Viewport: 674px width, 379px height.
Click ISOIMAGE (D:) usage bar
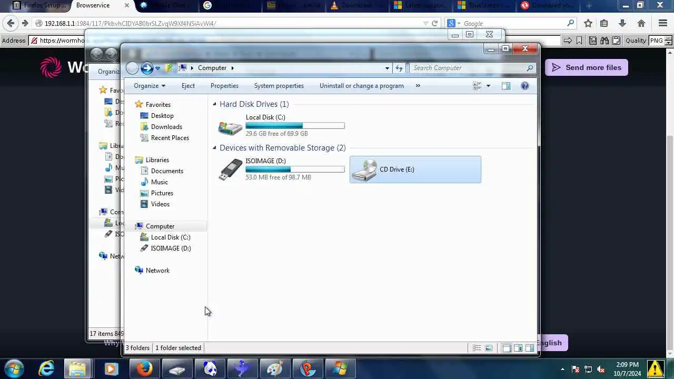295,169
